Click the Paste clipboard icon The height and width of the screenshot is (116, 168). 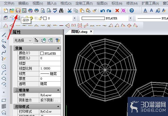[x=82, y=10]
